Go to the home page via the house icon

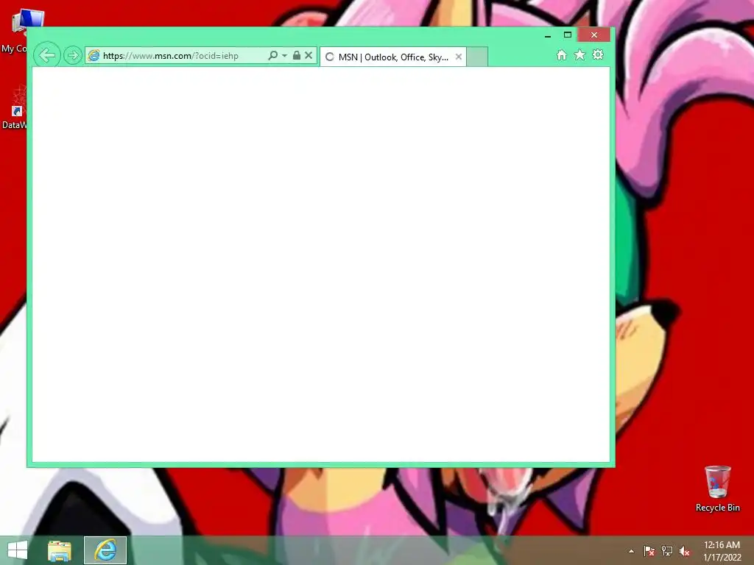click(562, 54)
